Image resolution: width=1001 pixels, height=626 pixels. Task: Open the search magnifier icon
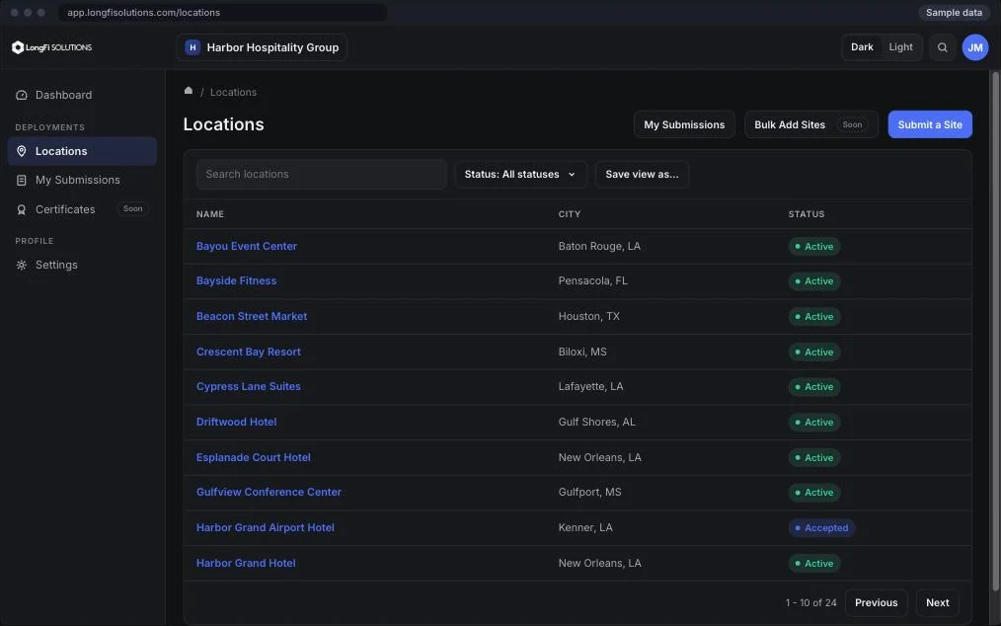[x=943, y=47]
